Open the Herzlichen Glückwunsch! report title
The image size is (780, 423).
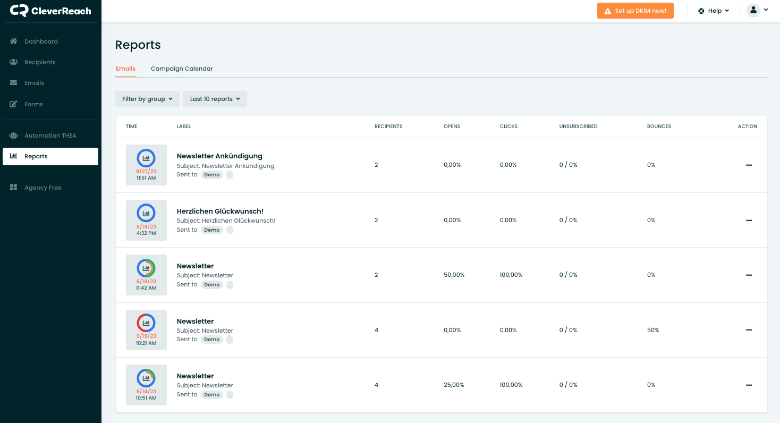point(220,211)
